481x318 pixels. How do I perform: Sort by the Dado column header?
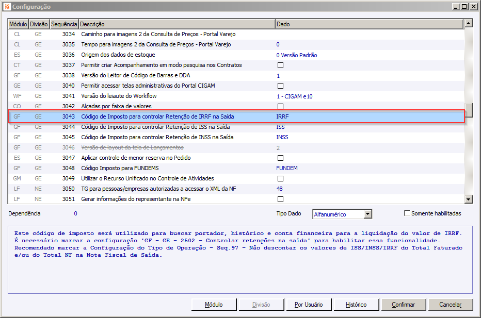(369, 24)
